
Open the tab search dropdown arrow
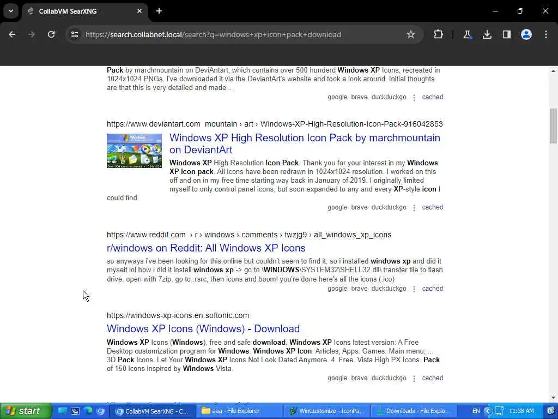[x=11, y=11]
